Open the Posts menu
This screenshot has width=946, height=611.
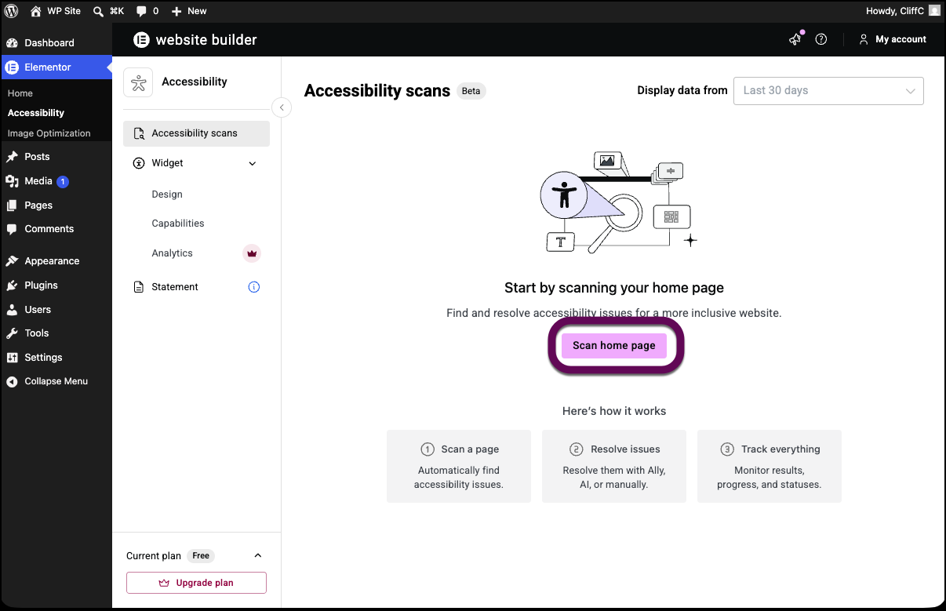56,156
